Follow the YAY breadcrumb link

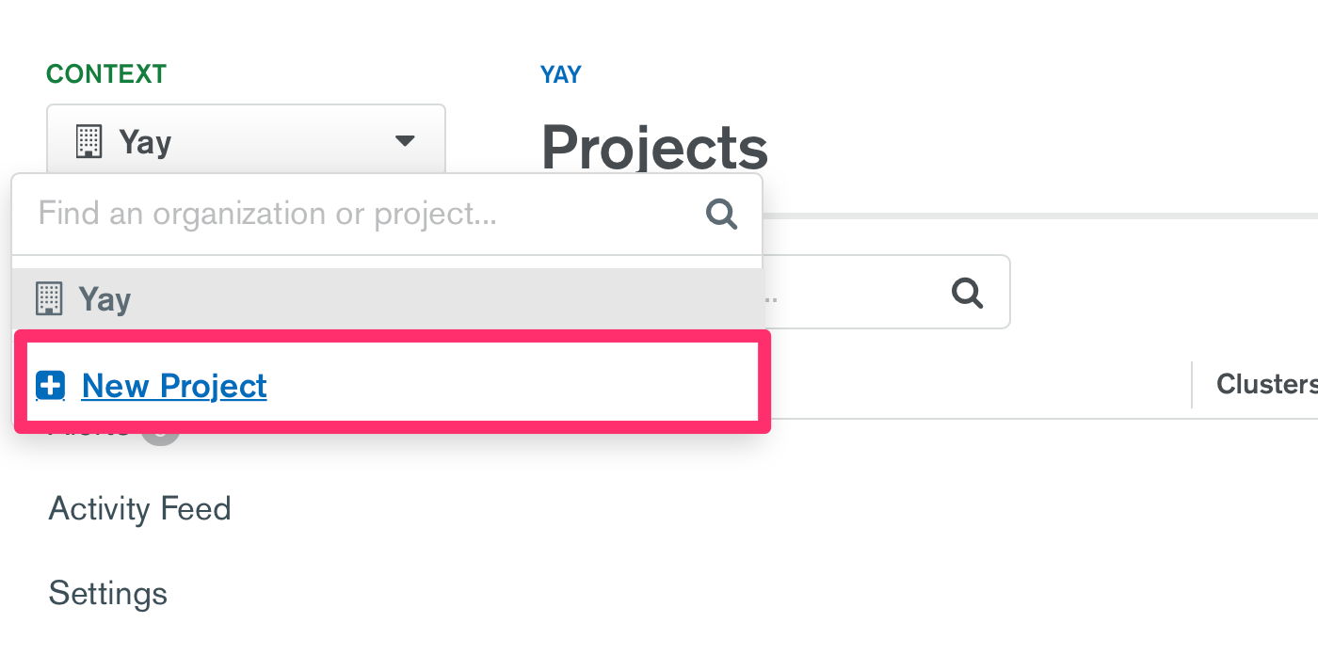click(560, 73)
